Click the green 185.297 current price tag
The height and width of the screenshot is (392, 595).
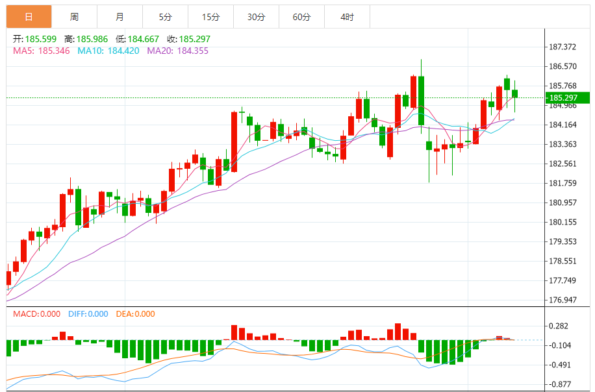pyautogui.click(x=568, y=98)
